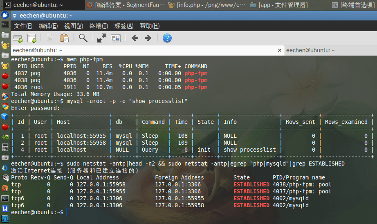Click "localhost:55955" in the processlist table
The height and width of the screenshot is (224, 377).
point(81,136)
